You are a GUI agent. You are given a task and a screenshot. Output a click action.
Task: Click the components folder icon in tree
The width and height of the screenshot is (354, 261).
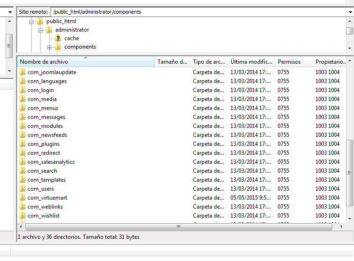click(58, 47)
